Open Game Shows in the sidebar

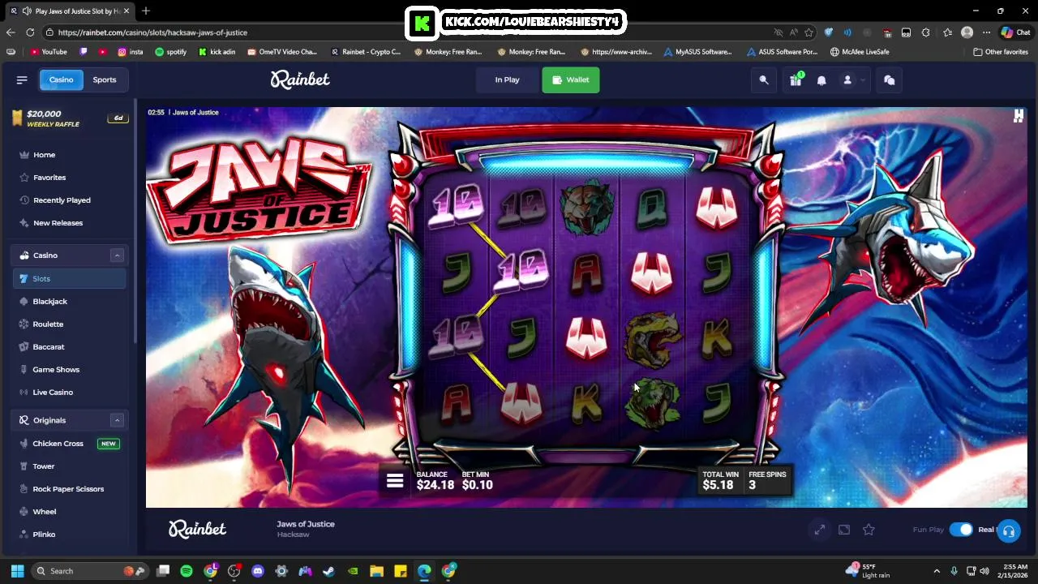tap(69, 370)
